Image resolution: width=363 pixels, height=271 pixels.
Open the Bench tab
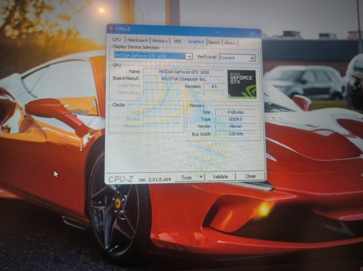tap(214, 43)
